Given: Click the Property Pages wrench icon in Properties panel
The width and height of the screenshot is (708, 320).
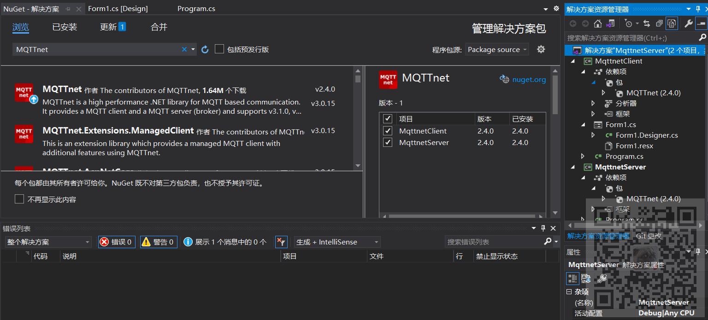Looking at the screenshot, I should [x=602, y=278].
